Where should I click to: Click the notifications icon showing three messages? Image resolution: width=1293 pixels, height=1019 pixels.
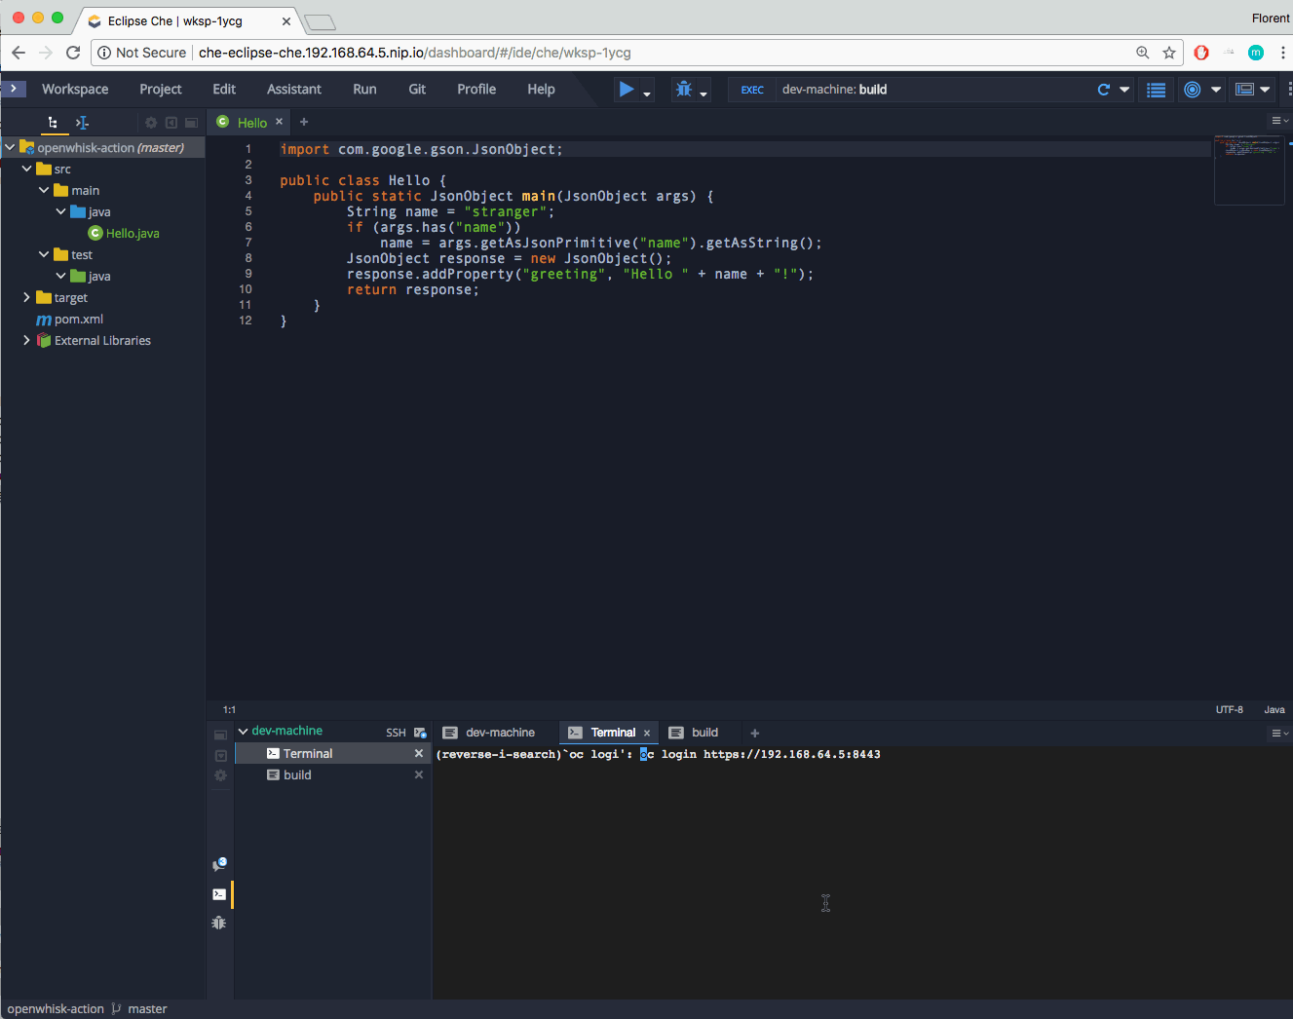(x=220, y=863)
